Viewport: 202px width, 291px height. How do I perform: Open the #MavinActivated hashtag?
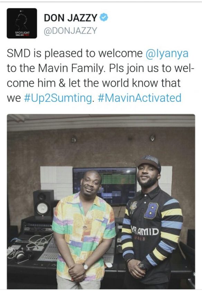tap(139, 98)
